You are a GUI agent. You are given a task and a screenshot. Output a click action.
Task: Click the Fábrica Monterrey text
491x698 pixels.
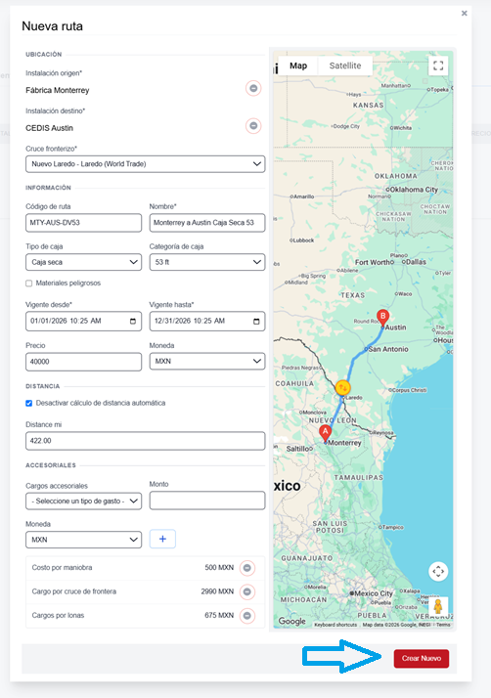pos(58,90)
